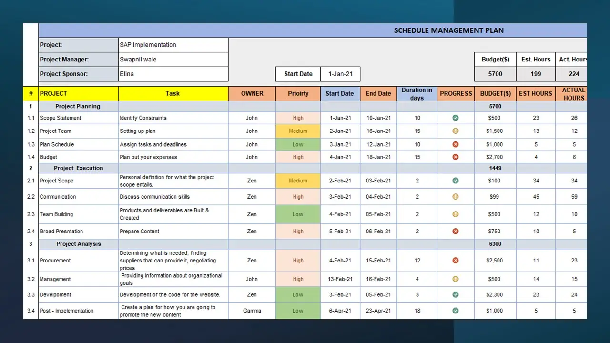Click the orange Medium priority cell for Project Team

[x=298, y=131]
